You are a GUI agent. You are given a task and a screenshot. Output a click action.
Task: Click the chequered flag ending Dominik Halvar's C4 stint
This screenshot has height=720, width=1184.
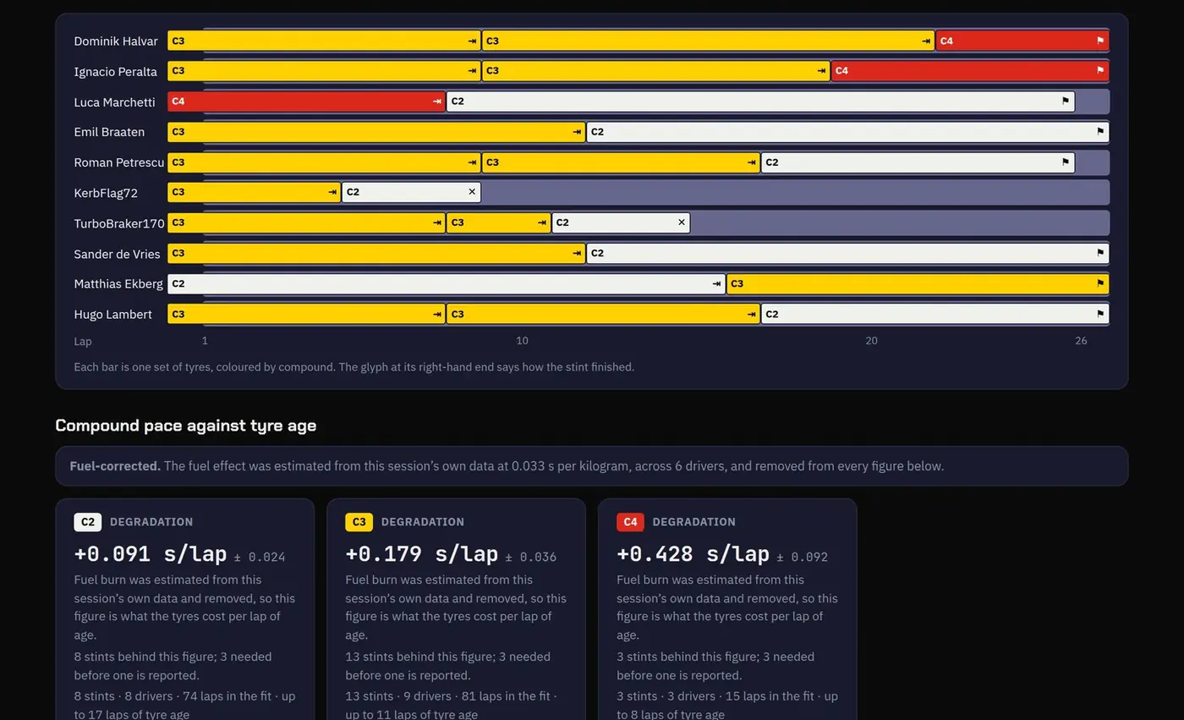[1100, 41]
